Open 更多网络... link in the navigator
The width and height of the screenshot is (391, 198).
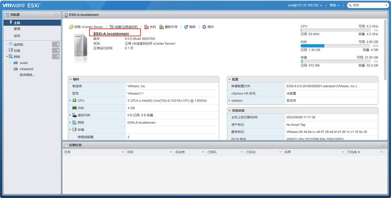click(x=27, y=75)
